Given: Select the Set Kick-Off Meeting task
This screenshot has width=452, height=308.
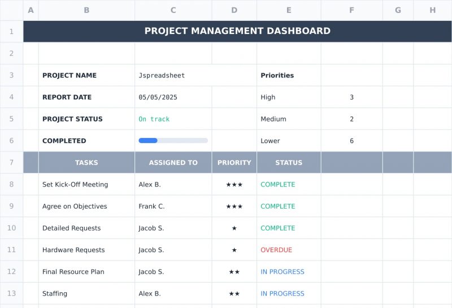Looking at the screenshot, I should click(x=86, y=184).
